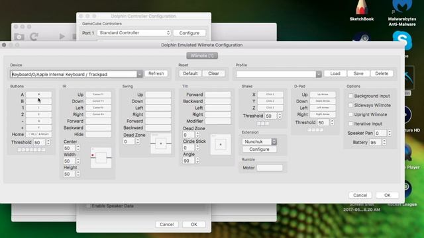Click the A button mapping field
424x238 pixels.
[38, 95]
